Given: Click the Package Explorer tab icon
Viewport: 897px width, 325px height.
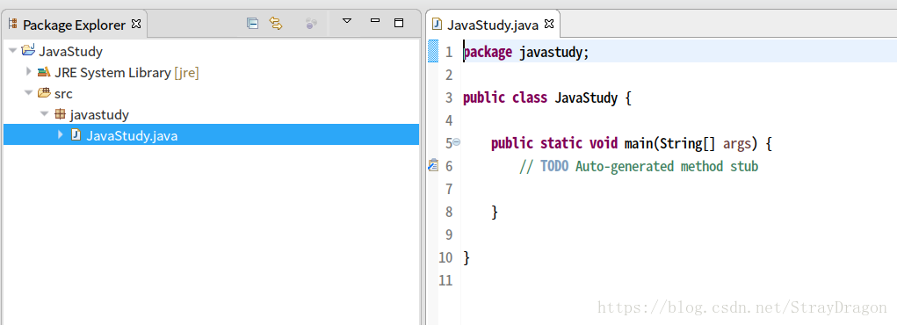Looking at the screenshot, I should point(13,24).
